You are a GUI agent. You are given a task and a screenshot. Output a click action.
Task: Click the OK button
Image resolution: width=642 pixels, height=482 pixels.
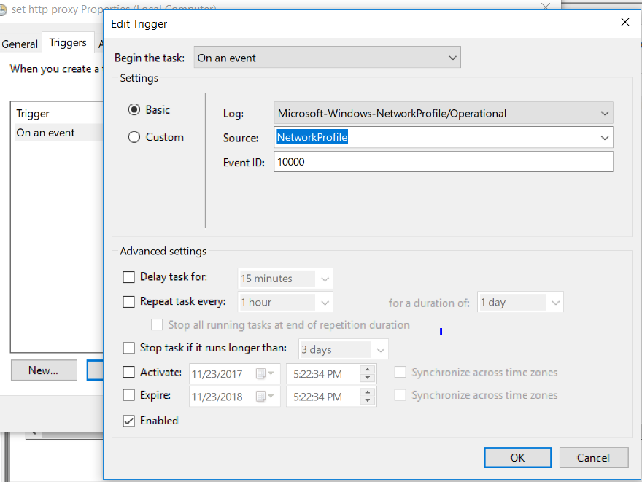[x=517, y=457]
